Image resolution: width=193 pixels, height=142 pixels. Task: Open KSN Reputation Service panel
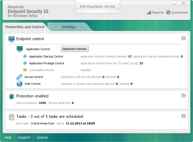98,7
